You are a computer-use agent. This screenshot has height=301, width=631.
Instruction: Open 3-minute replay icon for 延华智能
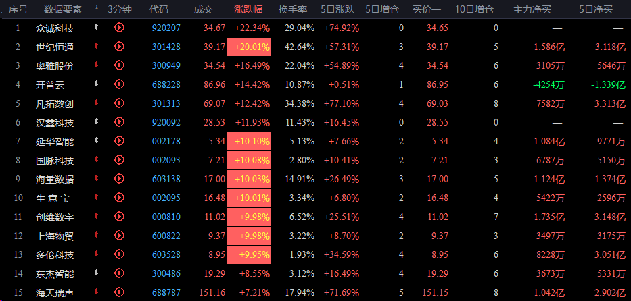click(x=119, y=141)
